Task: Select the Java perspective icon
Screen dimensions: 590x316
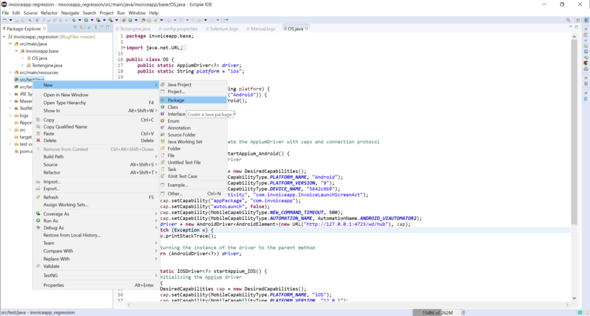Action: pos(586,20)
